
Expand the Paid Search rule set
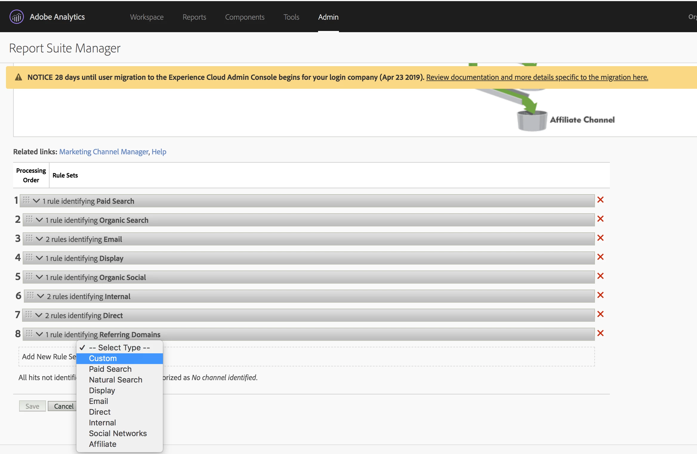click(36, 201)
